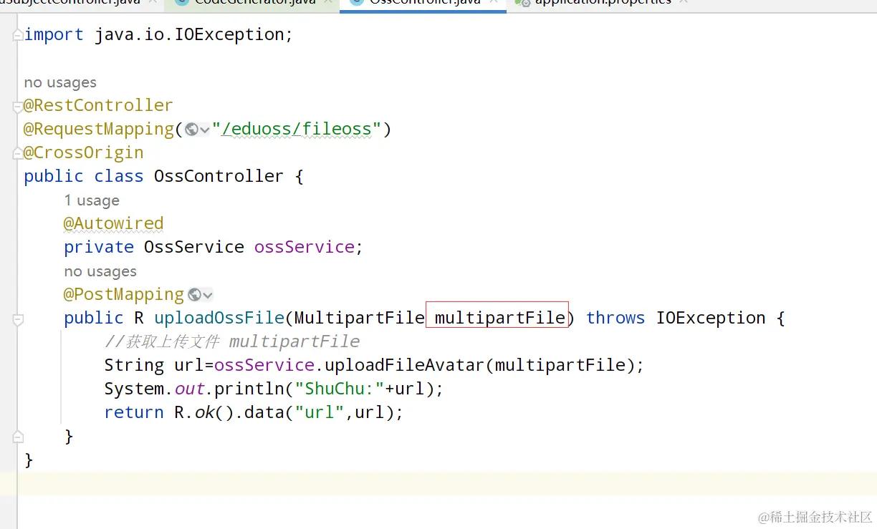
Task: Click the globe icon next to @PostMapping
Action: tap(194, 295)
